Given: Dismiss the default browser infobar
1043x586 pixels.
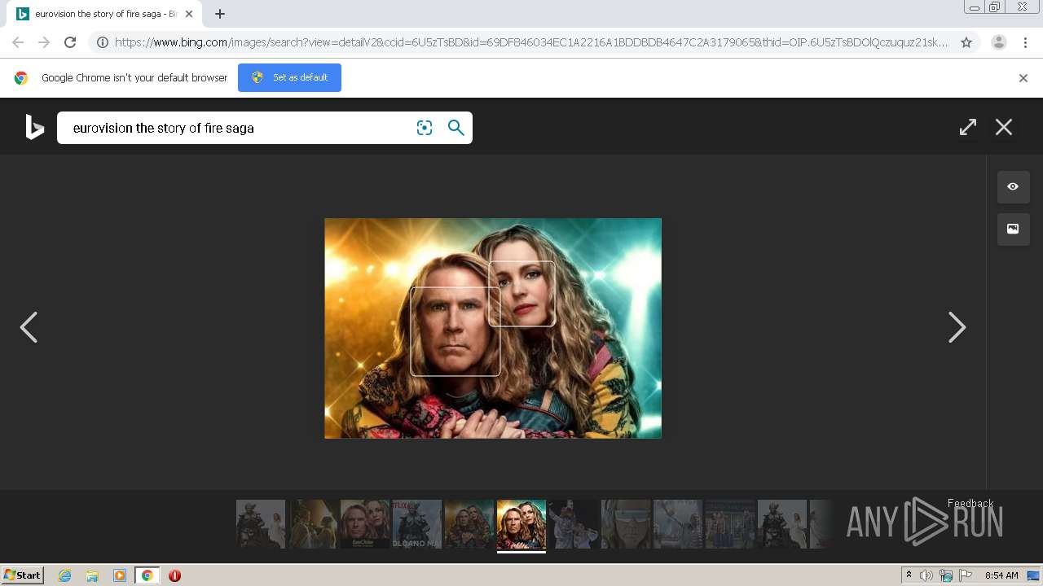Looking at the screenshot, I should 1023,78.
